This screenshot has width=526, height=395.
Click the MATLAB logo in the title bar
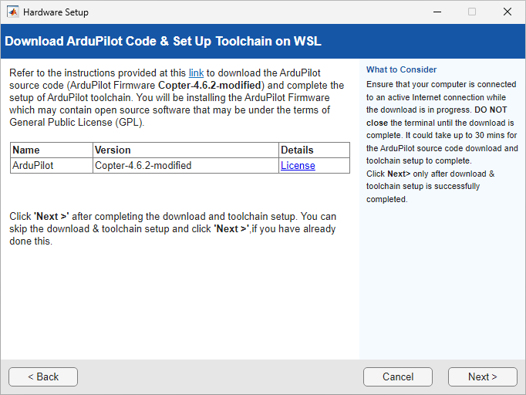click(x=13, y=12)
